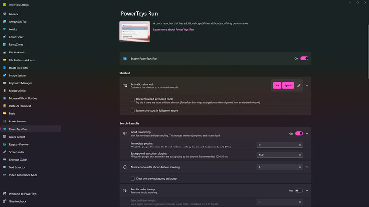
Task: Open Keyboard Manager icon in sidebar
Action: 5,83
